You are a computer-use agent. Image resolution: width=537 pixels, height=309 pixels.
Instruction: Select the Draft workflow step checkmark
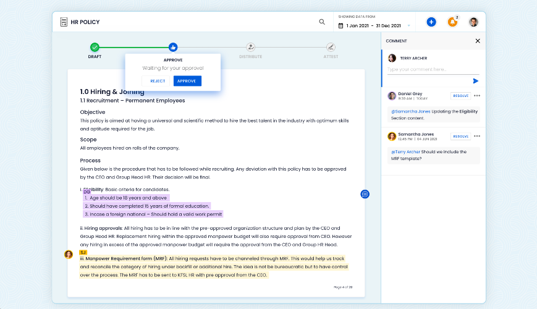click(95, 47)
